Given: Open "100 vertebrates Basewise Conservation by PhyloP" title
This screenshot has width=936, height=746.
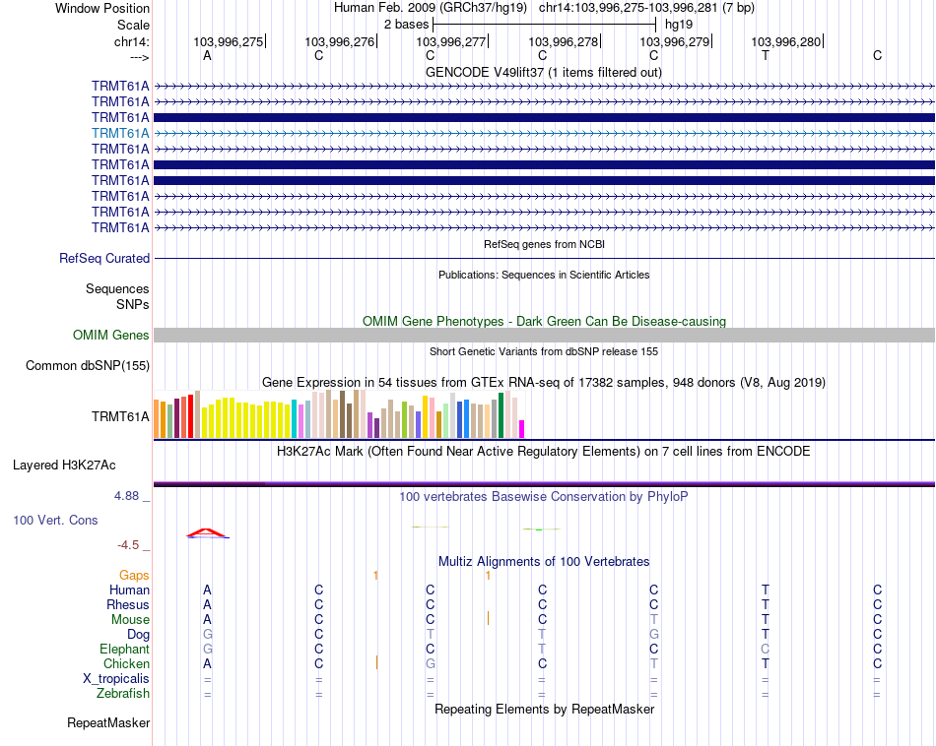Looking at the screenshot, I should (543, 497).
